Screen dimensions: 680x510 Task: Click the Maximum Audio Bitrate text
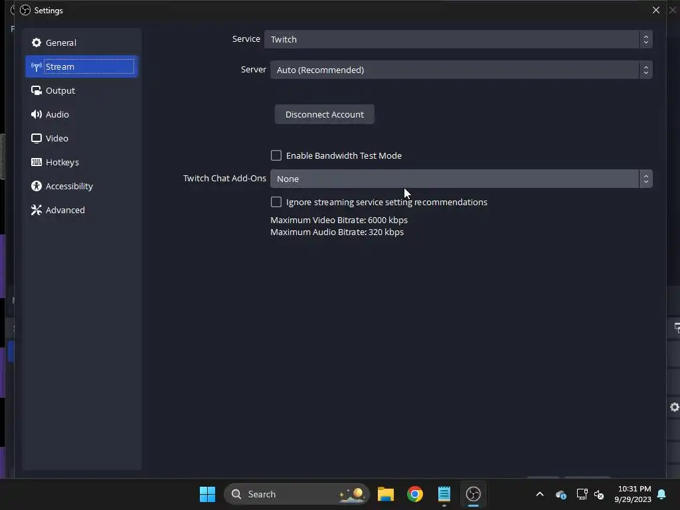coord(337,232)
